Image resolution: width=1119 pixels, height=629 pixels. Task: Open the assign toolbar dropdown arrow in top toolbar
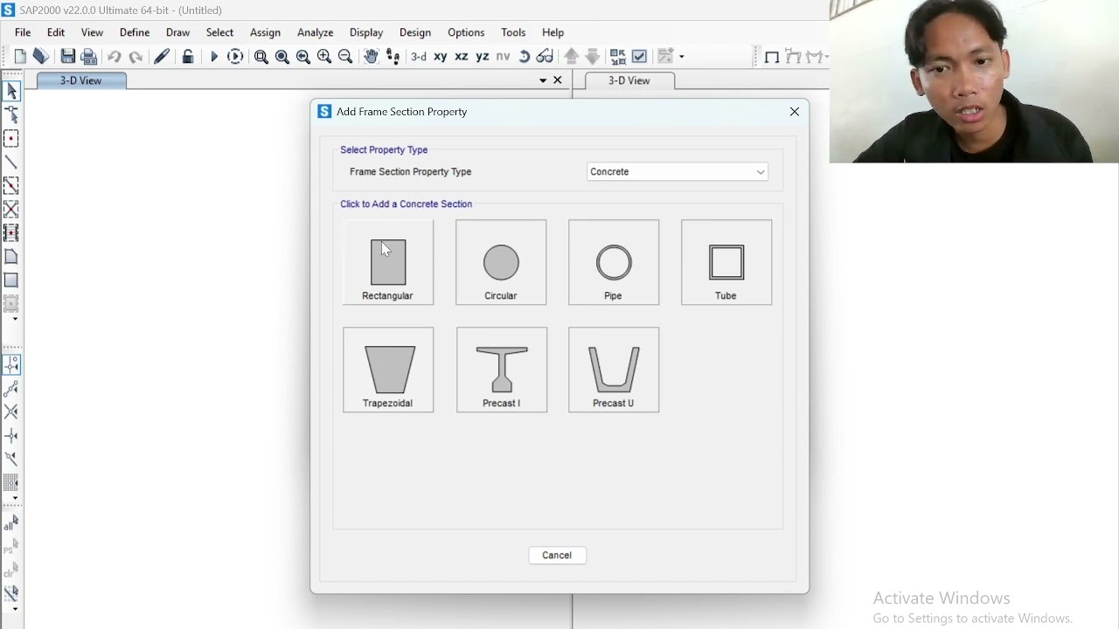[x=682, y=57]
